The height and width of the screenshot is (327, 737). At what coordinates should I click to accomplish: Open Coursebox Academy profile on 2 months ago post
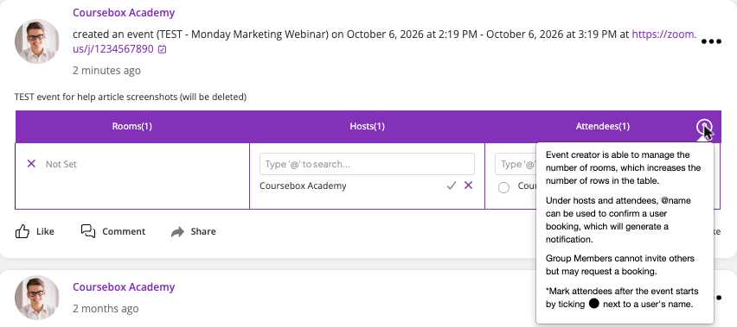coord(124,286)
